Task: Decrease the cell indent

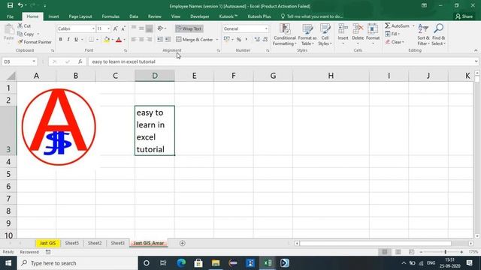Action: point(160,40)
